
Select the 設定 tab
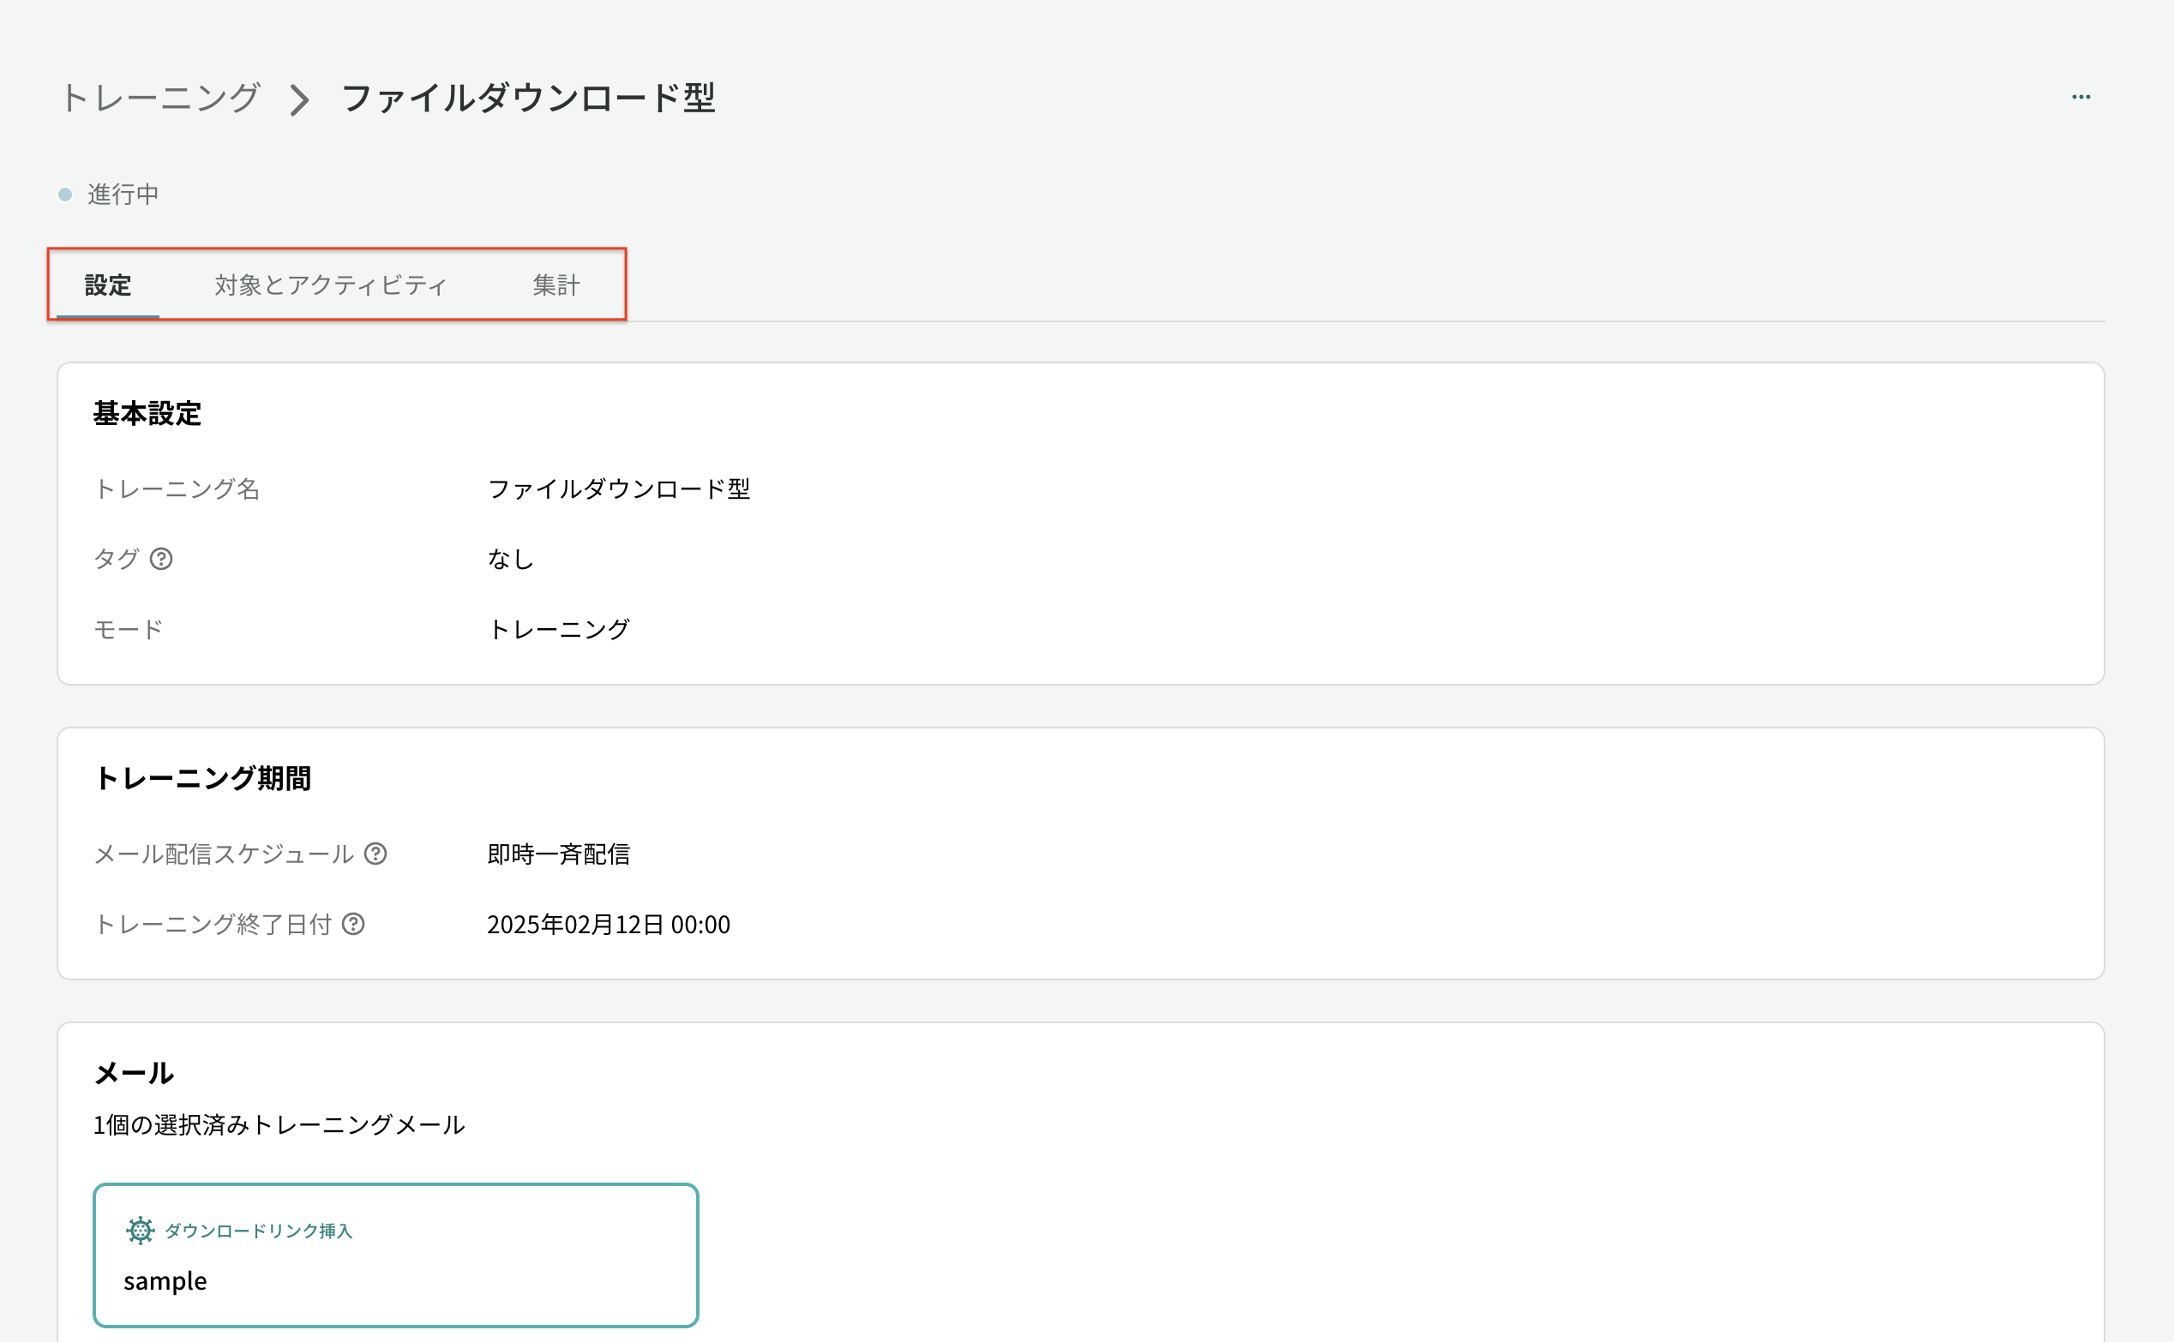(107, 285)
